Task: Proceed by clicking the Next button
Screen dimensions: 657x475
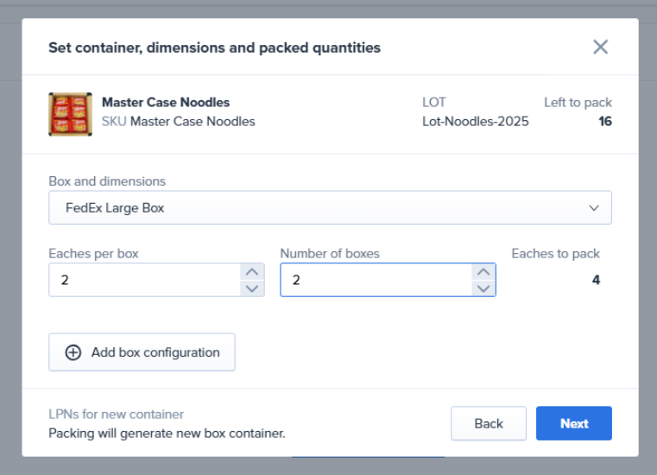Action: pos(573,423)
